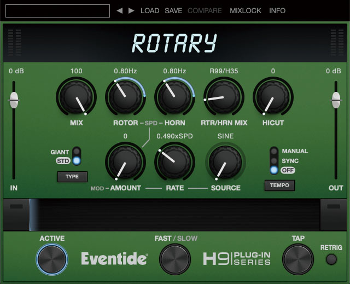
Task: Click the 100 mix value
Action: [x=77, y=71]
